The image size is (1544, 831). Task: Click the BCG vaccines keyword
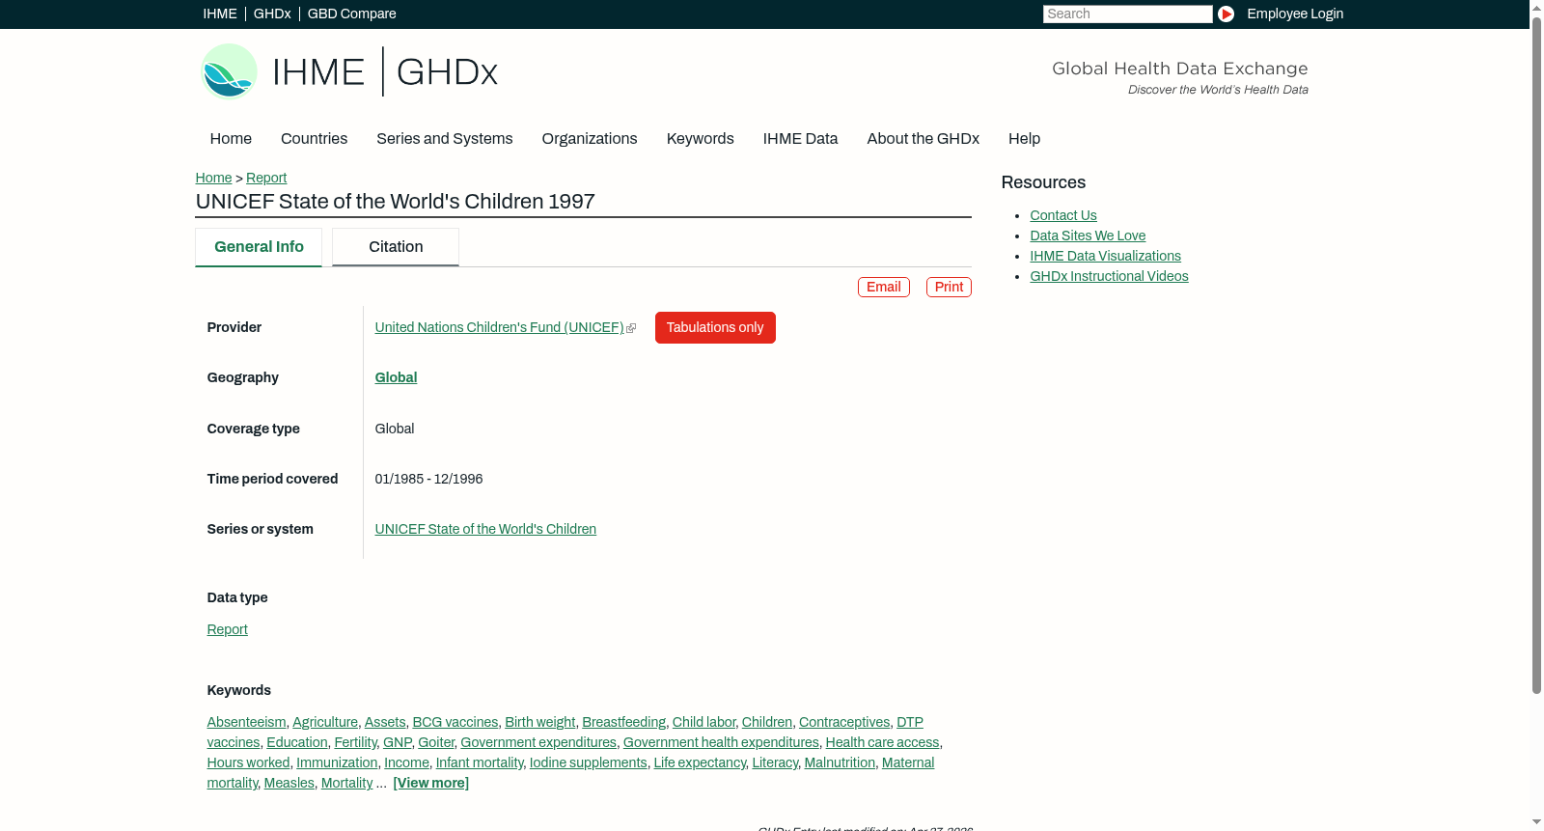(x=455, y=722)
